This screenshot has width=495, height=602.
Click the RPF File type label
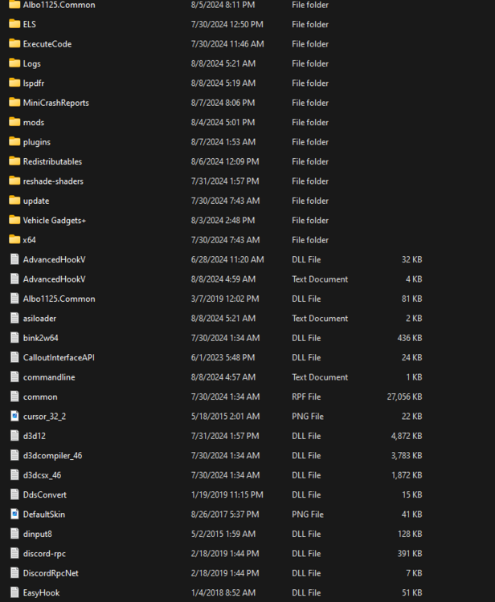coord(306,397)
